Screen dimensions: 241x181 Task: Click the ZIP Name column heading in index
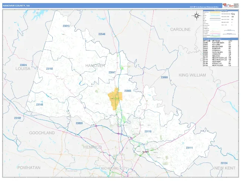[x=216, y=41]
